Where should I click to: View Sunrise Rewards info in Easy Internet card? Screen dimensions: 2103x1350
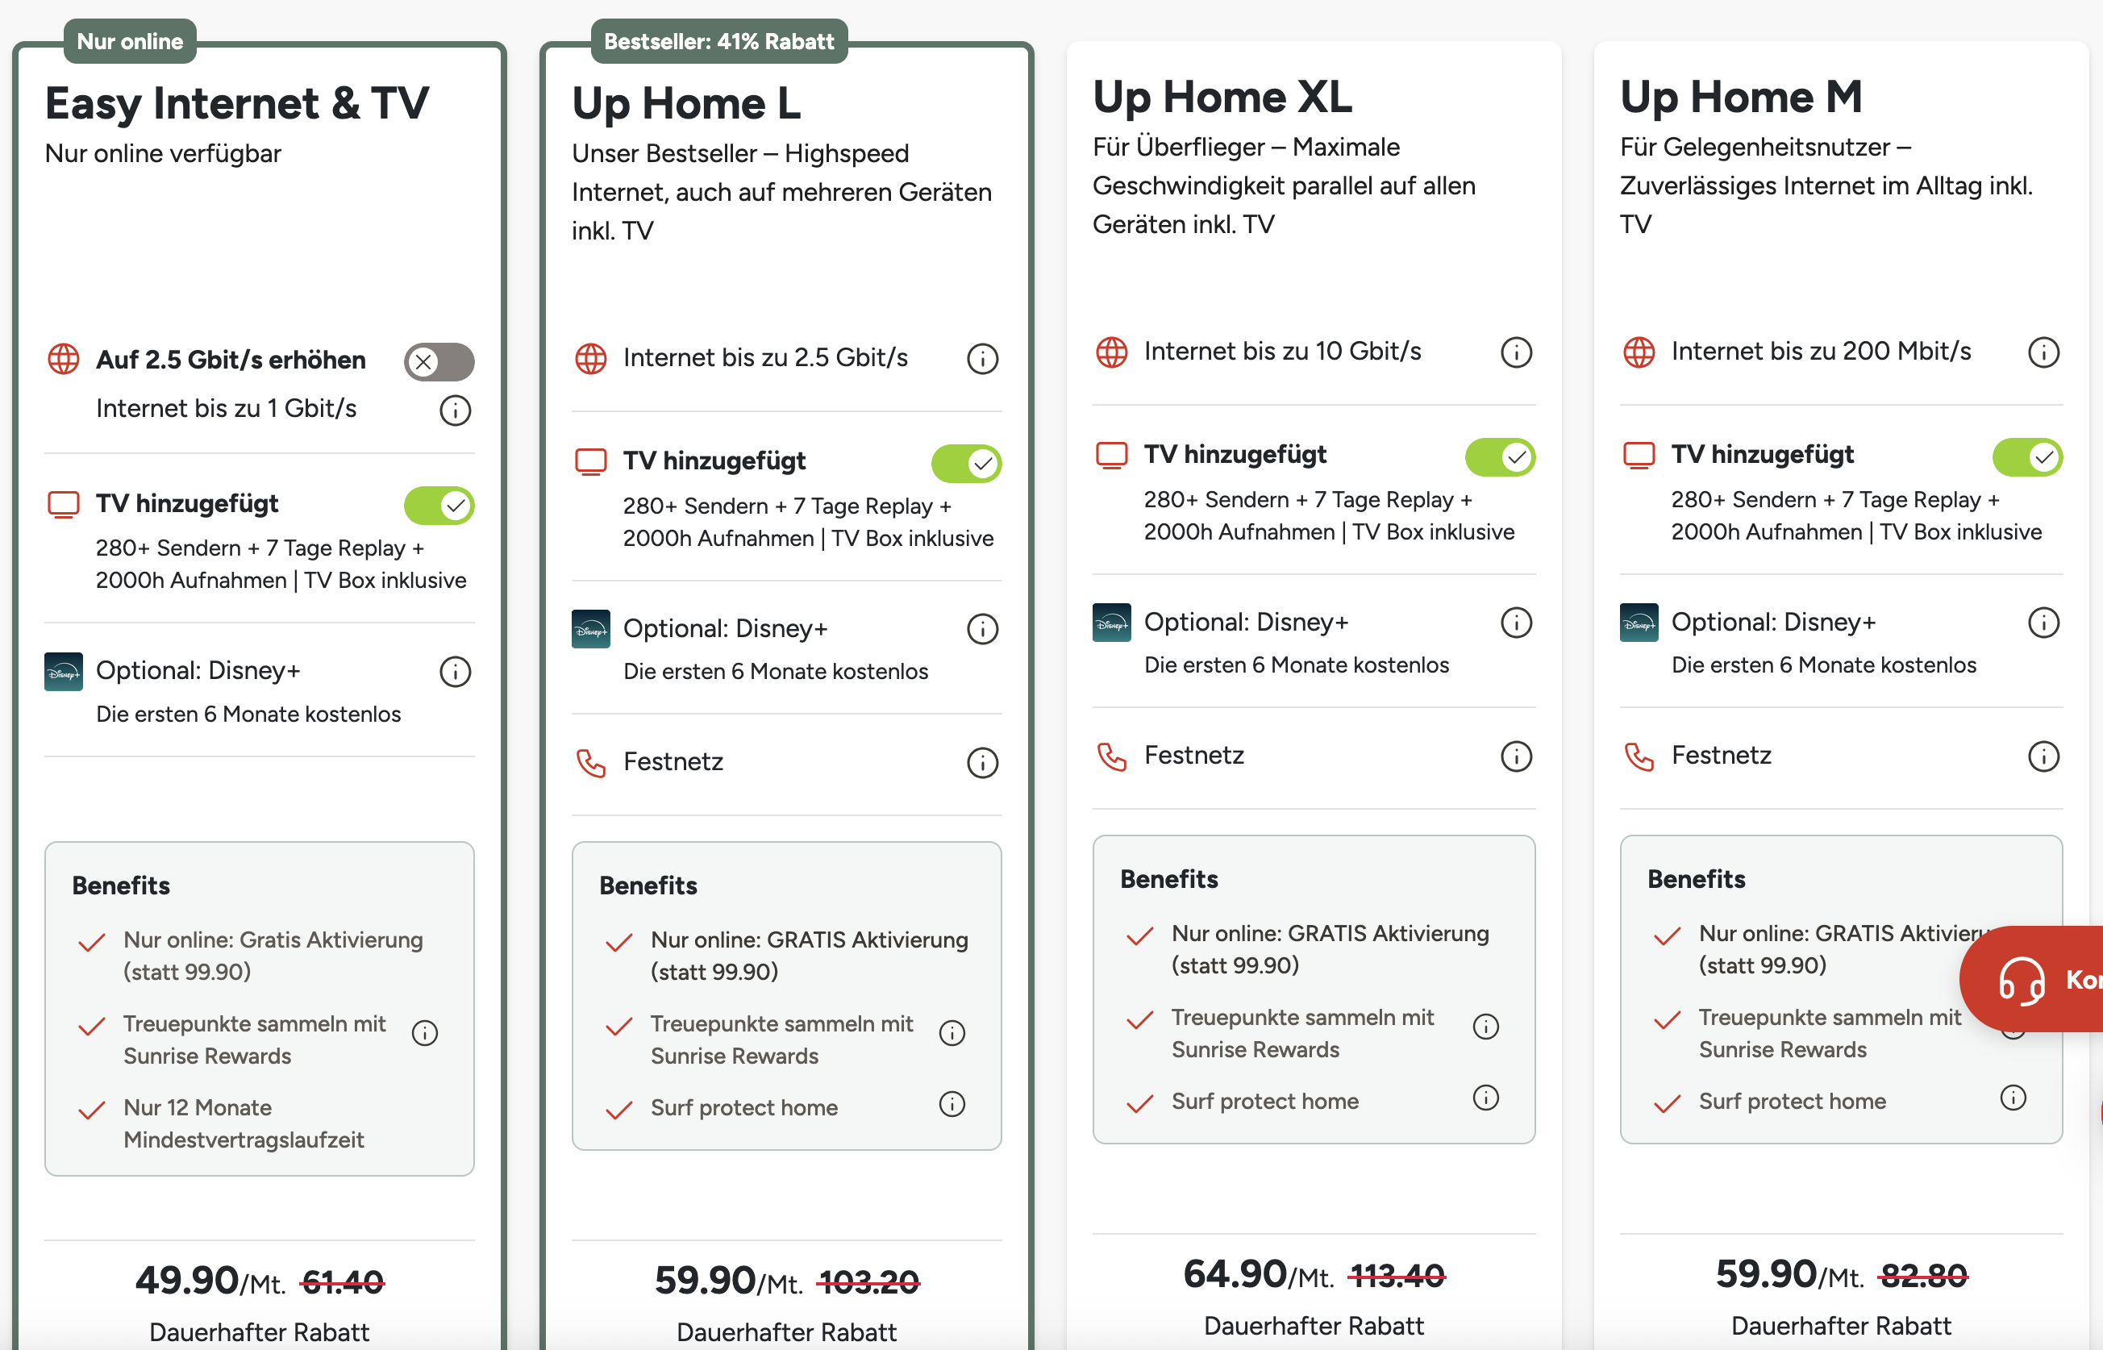coord(425,1034)
